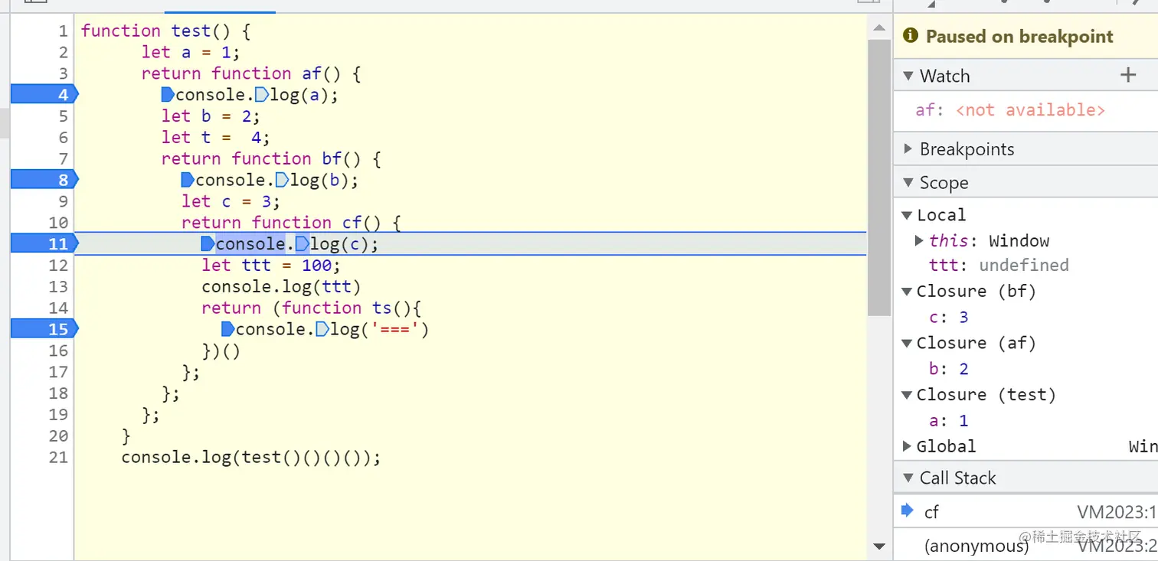Click the code editor scrollbar up arrow
The height and width of the screenshot is (561, 1158).
pyautogui.click(x=879, y=28)
